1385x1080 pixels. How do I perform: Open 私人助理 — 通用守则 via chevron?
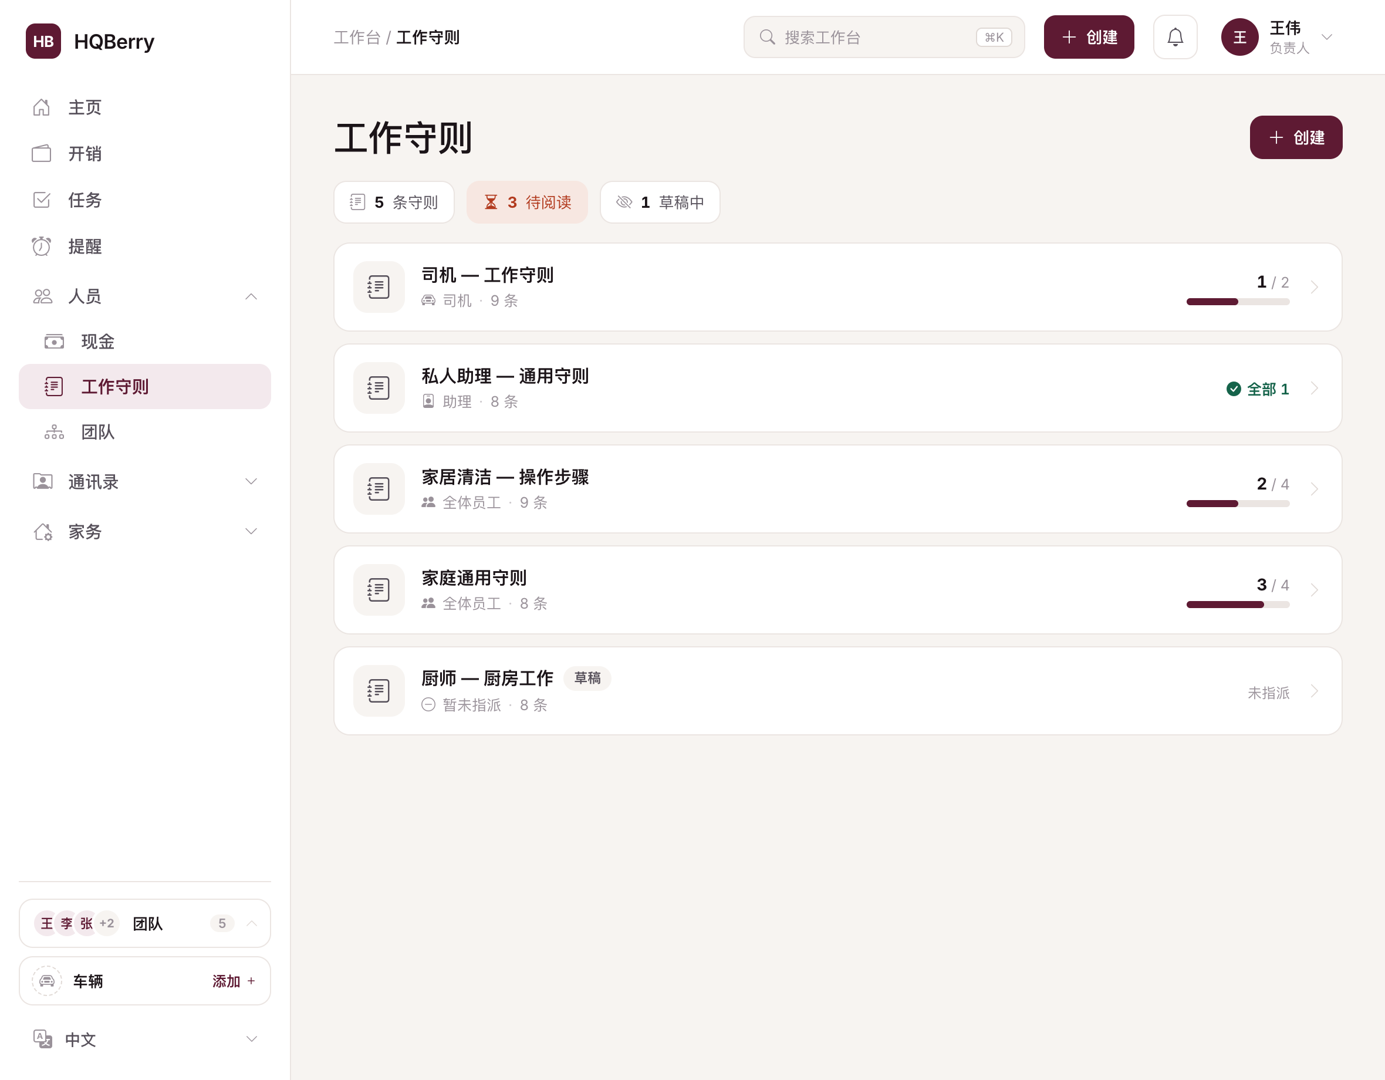1314,387
